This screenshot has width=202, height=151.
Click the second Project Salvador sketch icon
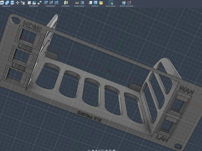coord(129,3)
